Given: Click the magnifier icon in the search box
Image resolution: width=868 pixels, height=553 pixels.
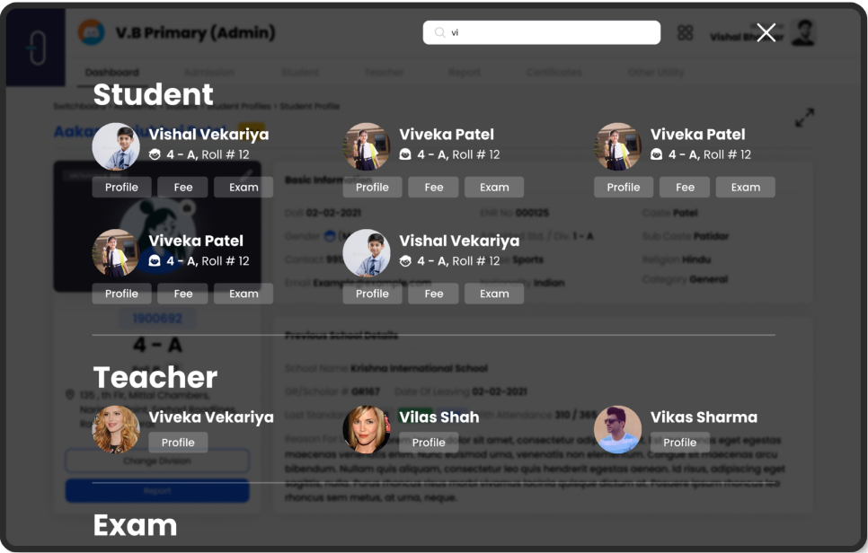Looking at the screenshot, I should click(x=439, y=33).
